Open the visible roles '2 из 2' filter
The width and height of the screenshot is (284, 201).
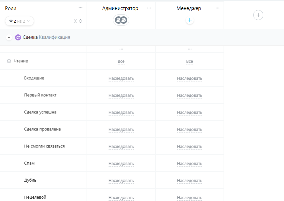click(19, 21)
